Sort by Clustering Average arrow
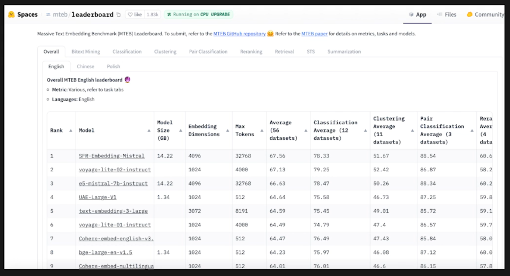The width and height of the screenshot is (510, 276). point(412,130)
